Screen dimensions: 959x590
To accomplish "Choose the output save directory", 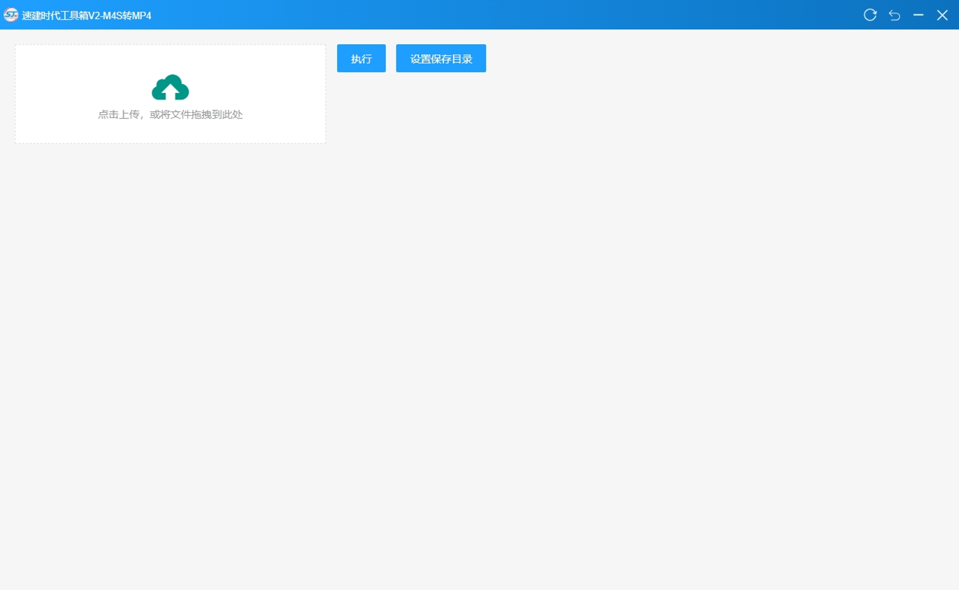I will 440,58.
